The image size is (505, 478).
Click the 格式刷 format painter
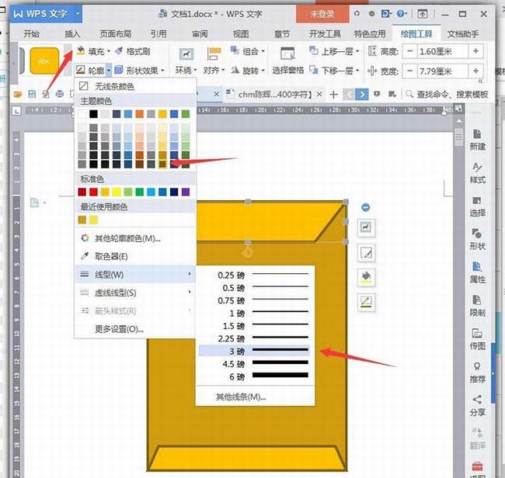pyautogui.click(x=133, y=51)
